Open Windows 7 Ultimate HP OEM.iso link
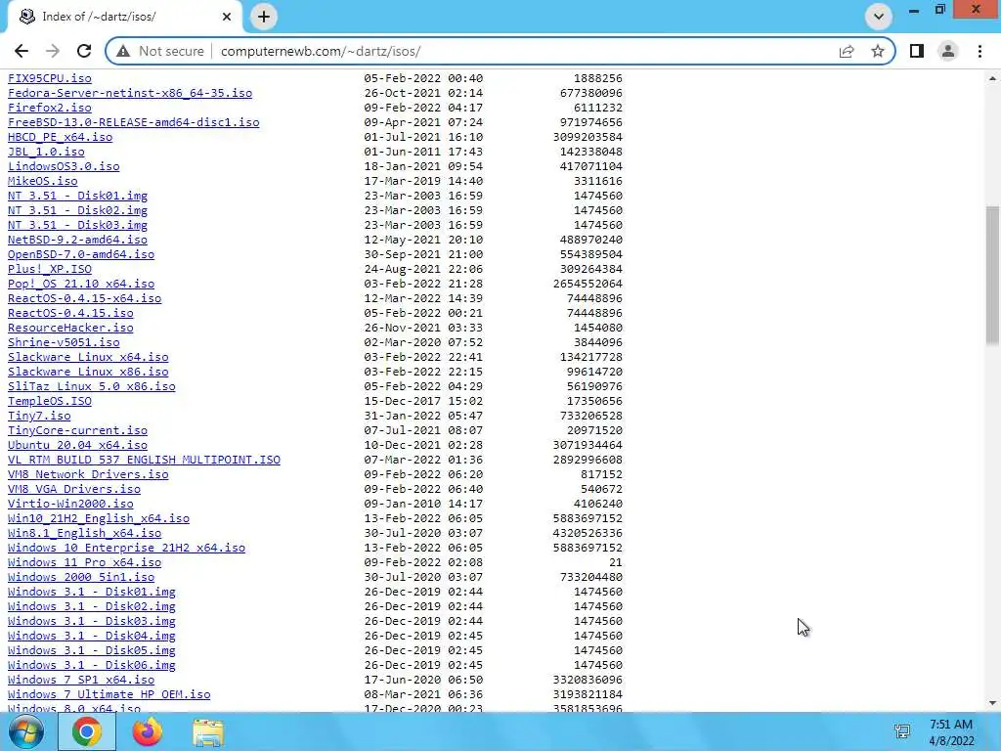 point(109,695)
